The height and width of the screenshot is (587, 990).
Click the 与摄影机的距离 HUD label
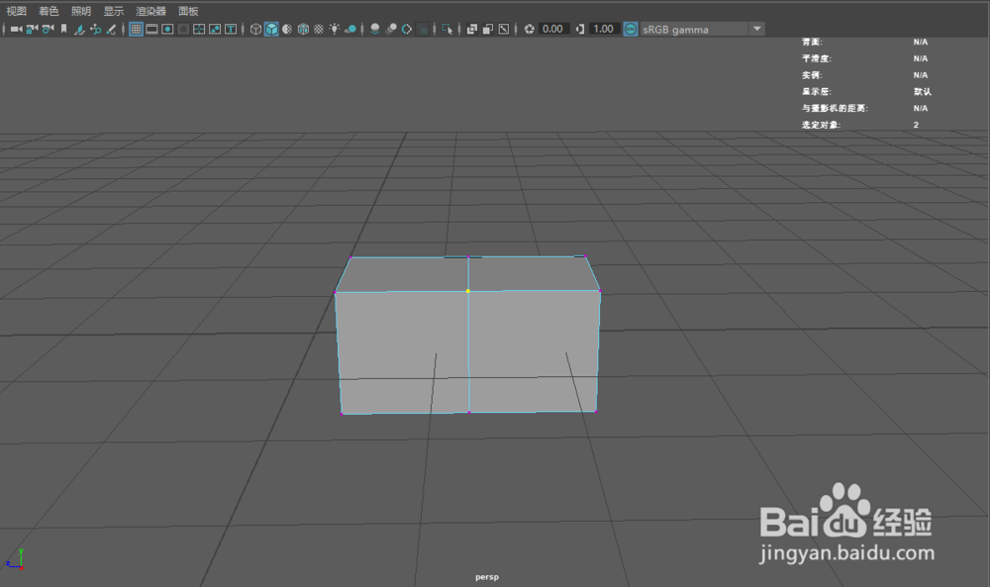[835, 108]
